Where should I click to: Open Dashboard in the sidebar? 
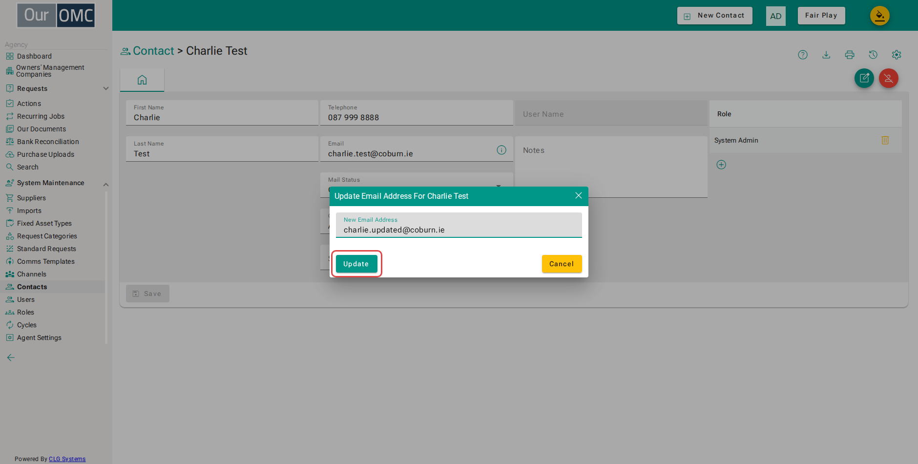[x=34, y=56]
